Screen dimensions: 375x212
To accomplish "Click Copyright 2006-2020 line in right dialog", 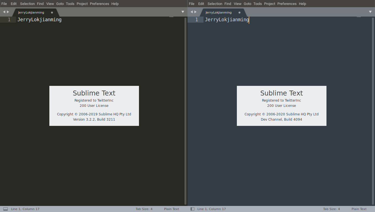I will (282, 114).
